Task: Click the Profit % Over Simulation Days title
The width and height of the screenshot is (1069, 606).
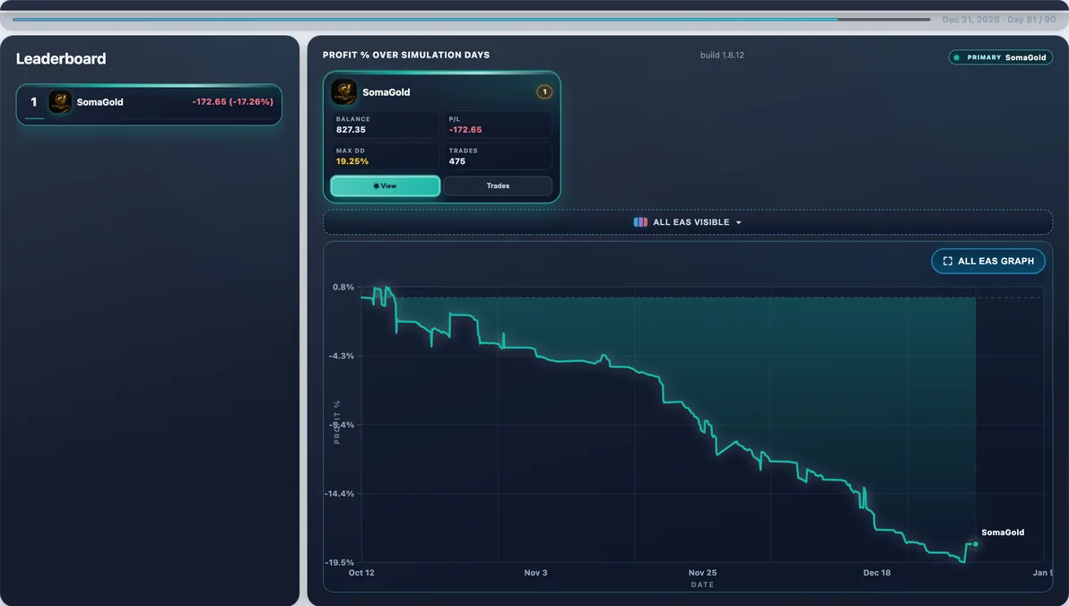Action: pyautogui.click(x=405, y=56)
